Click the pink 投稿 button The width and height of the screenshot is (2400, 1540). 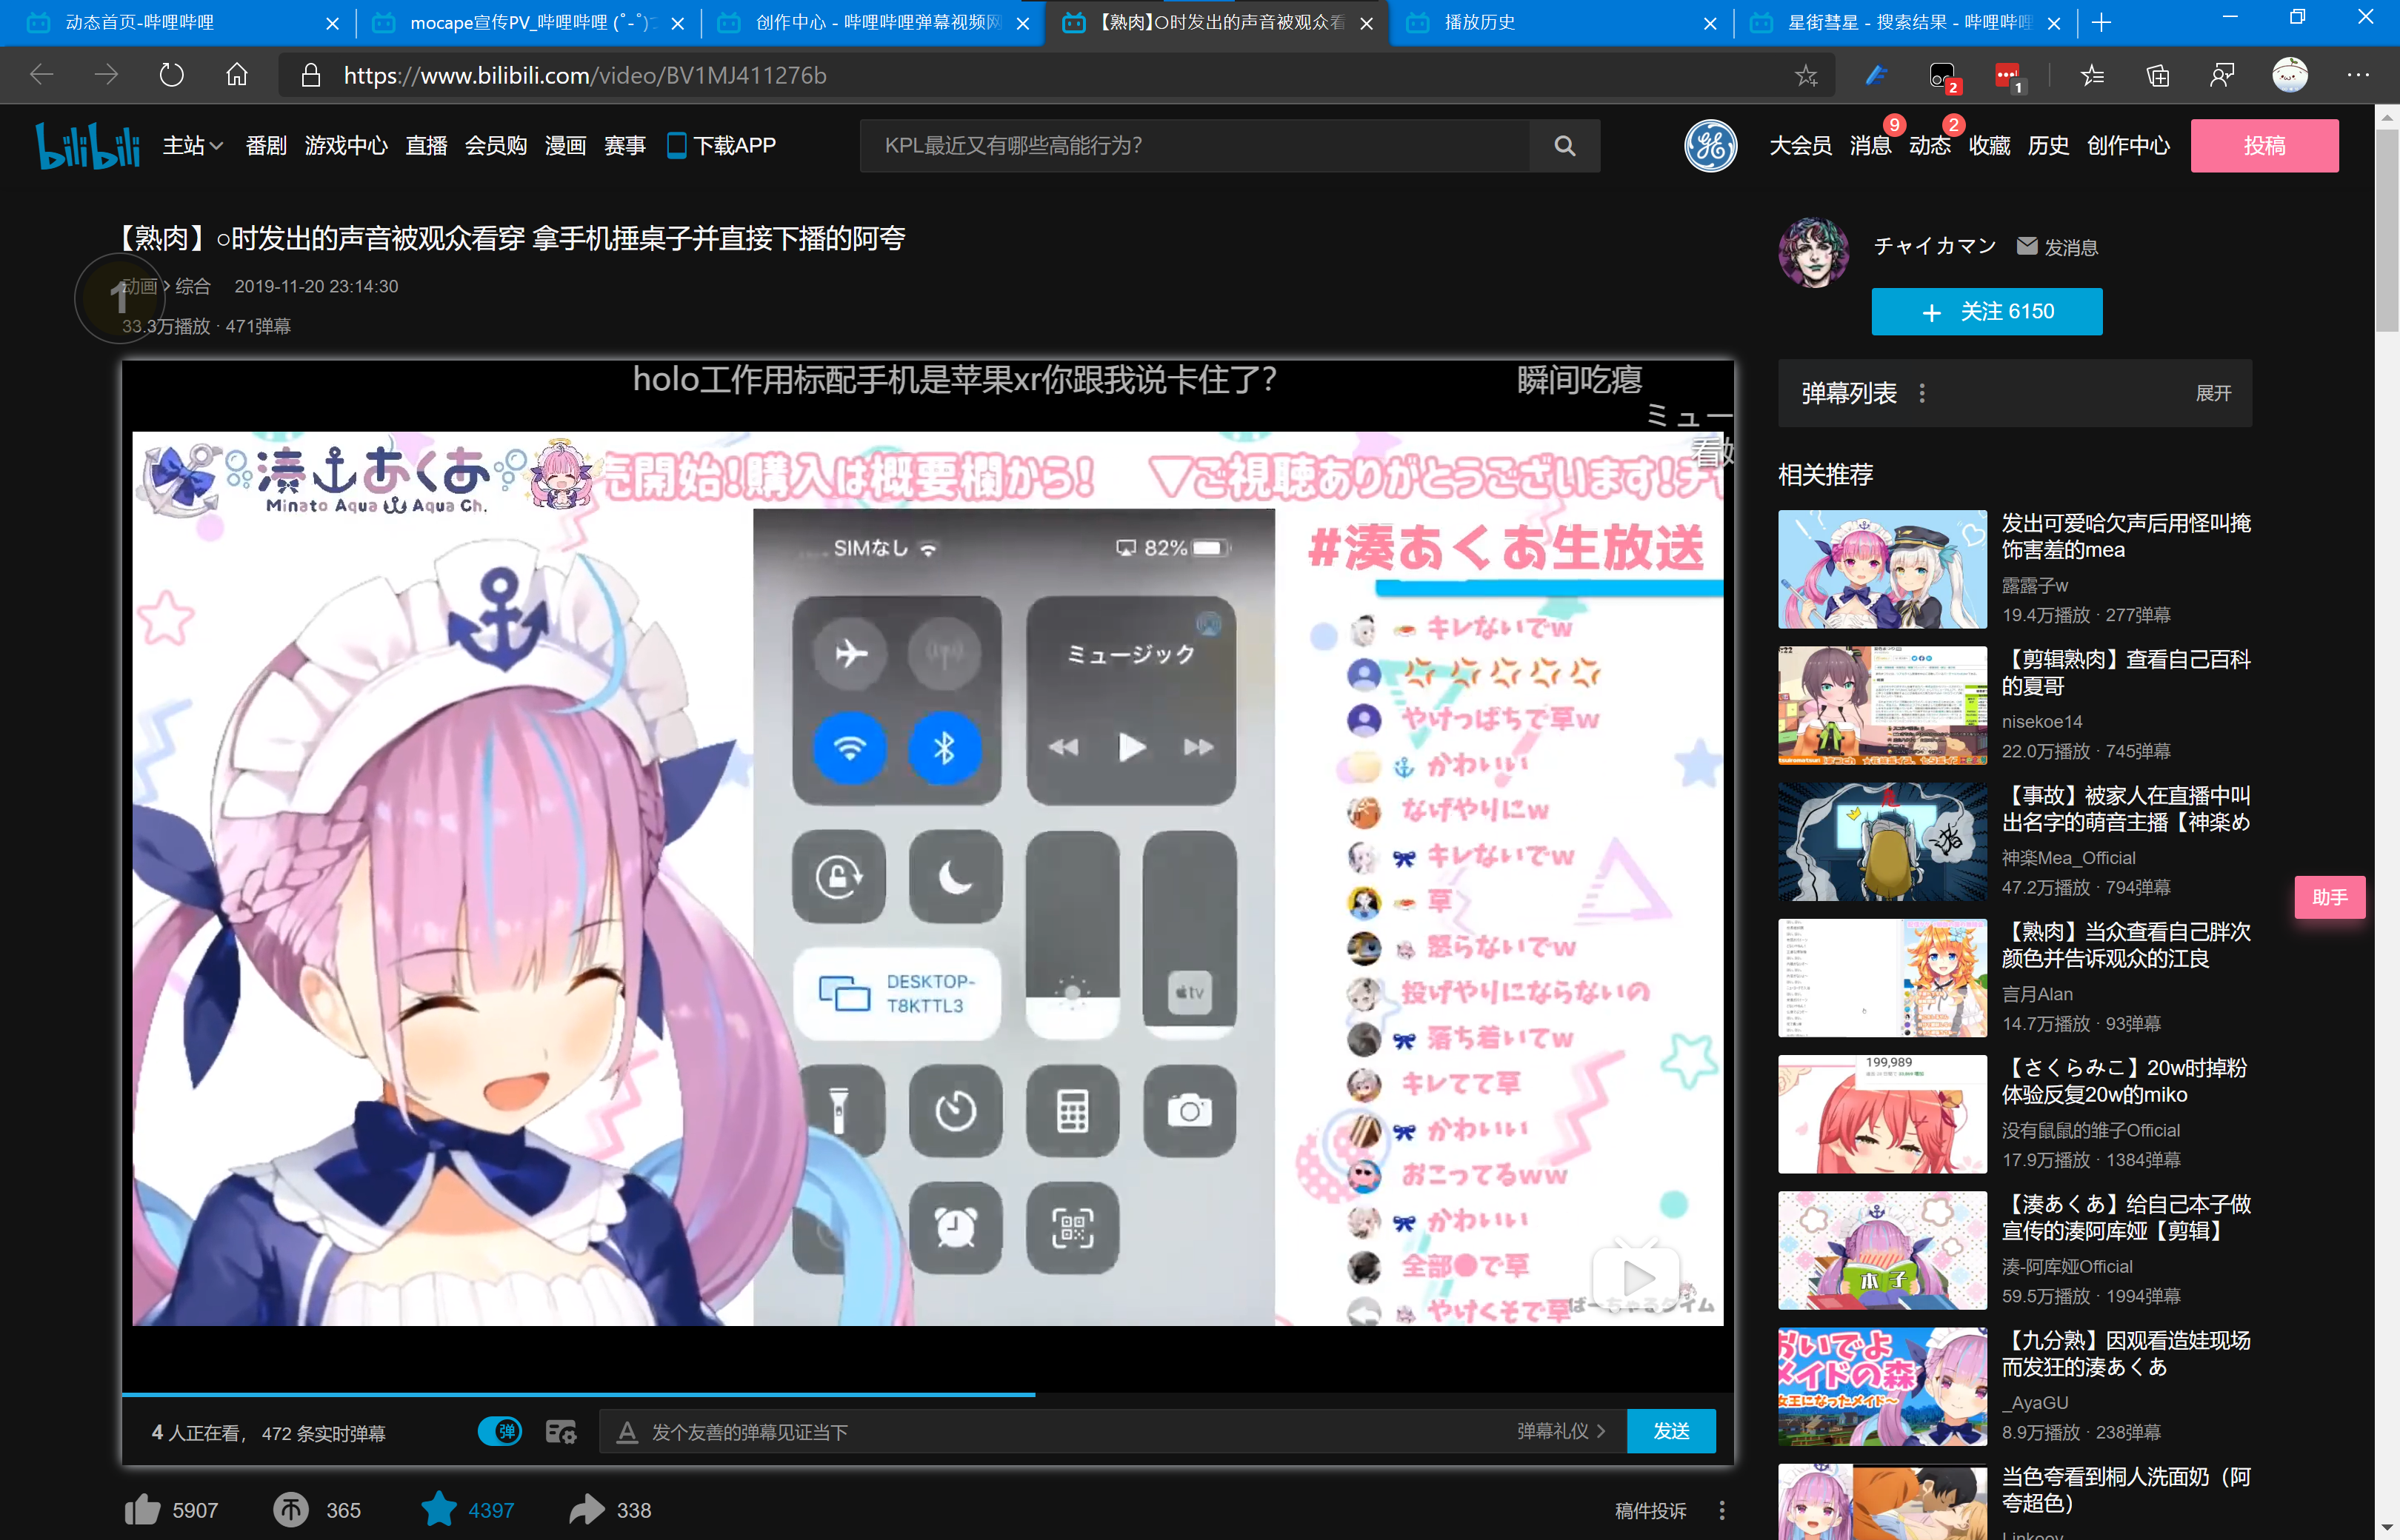click(2265, 145)
